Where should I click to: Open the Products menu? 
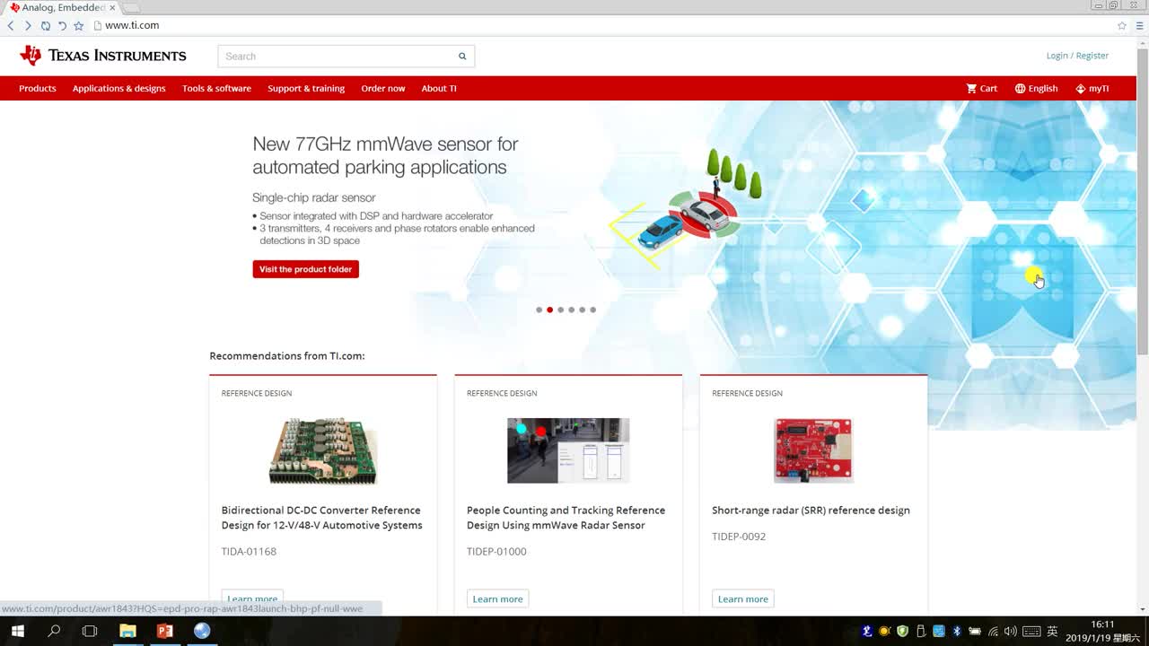pyautogui.click(x=38, y=89)
